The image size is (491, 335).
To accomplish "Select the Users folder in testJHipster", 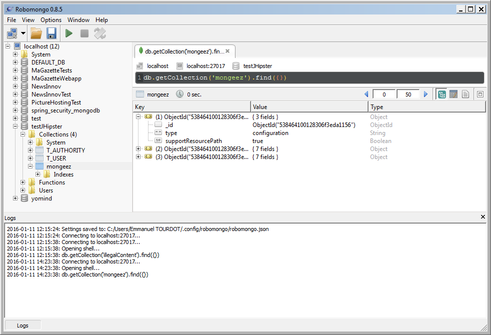I will (x=46, y=190).
